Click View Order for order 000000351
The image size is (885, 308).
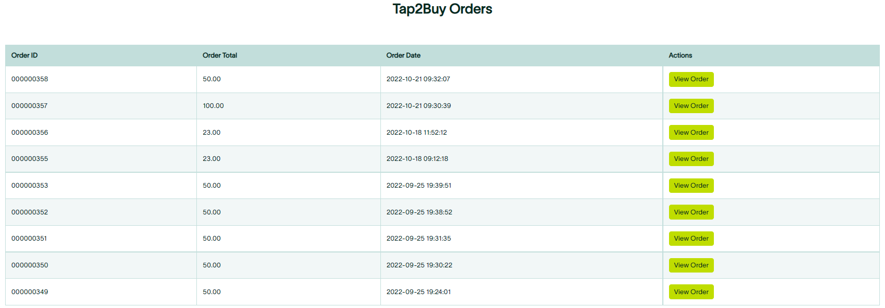pos(691,238)
